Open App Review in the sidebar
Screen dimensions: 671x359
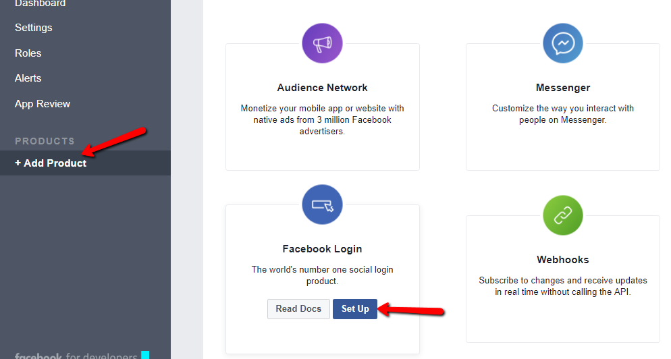[43, 104]
